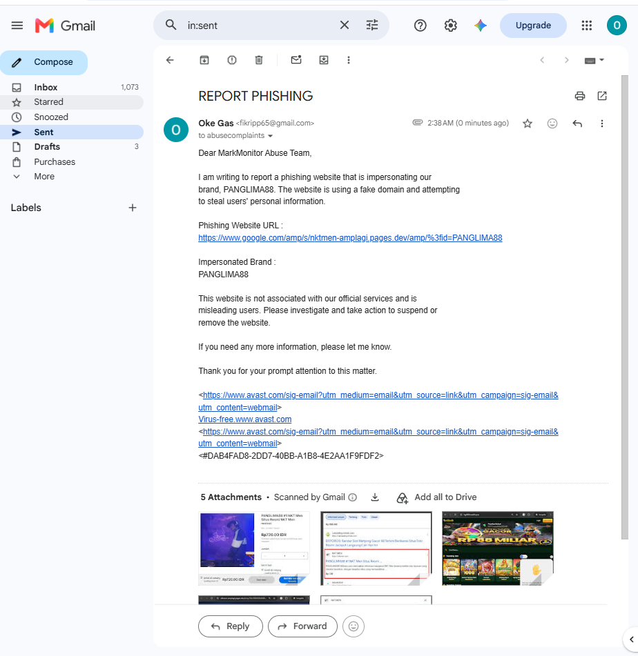Screen dimensions: 638x656
Task: Open Purchases label
Action: click(x=72, y=162)
